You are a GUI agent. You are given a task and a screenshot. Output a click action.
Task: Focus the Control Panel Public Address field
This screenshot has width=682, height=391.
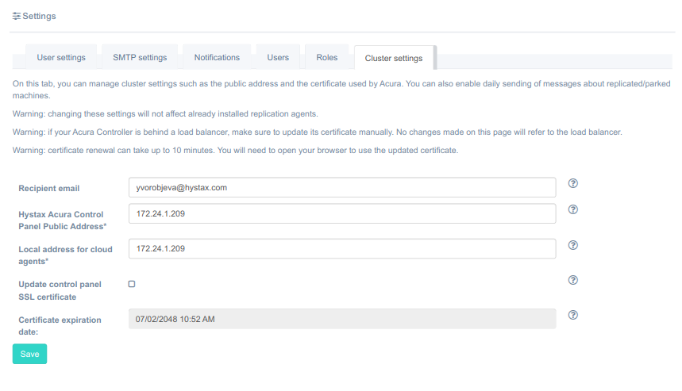point(341,214)
